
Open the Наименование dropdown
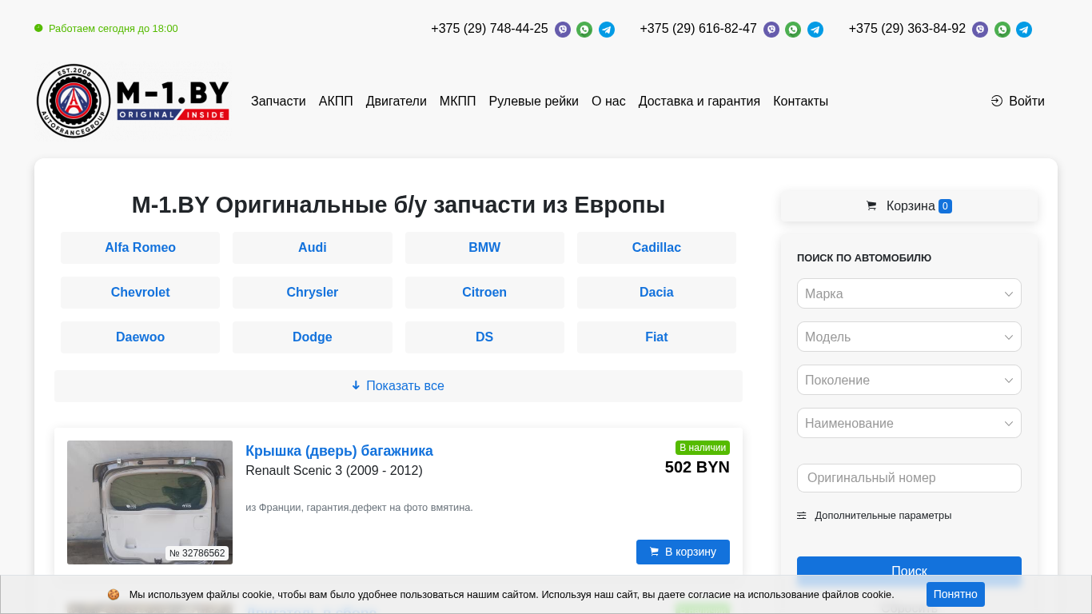tap(909, 423)
